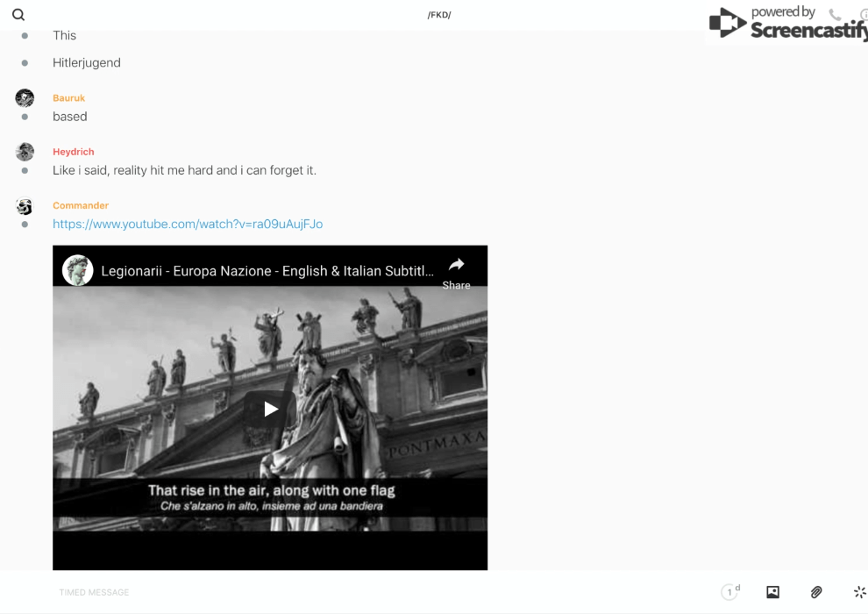Open conversation info via the info icon

click(863, 15)
